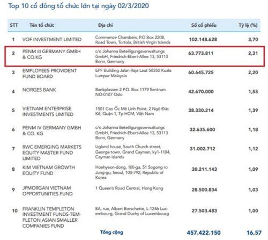Click the 'Tổng cộng' total label

click(111, 232)
